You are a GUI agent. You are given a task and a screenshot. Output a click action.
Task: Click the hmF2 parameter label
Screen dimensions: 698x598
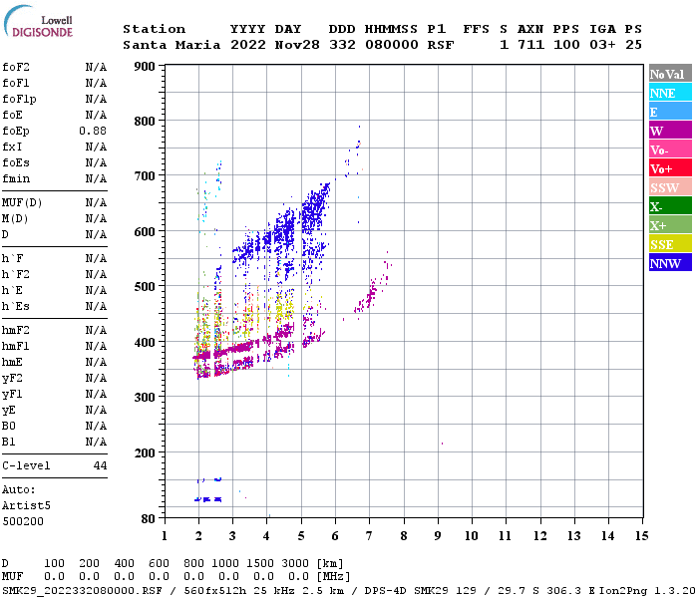16,330
